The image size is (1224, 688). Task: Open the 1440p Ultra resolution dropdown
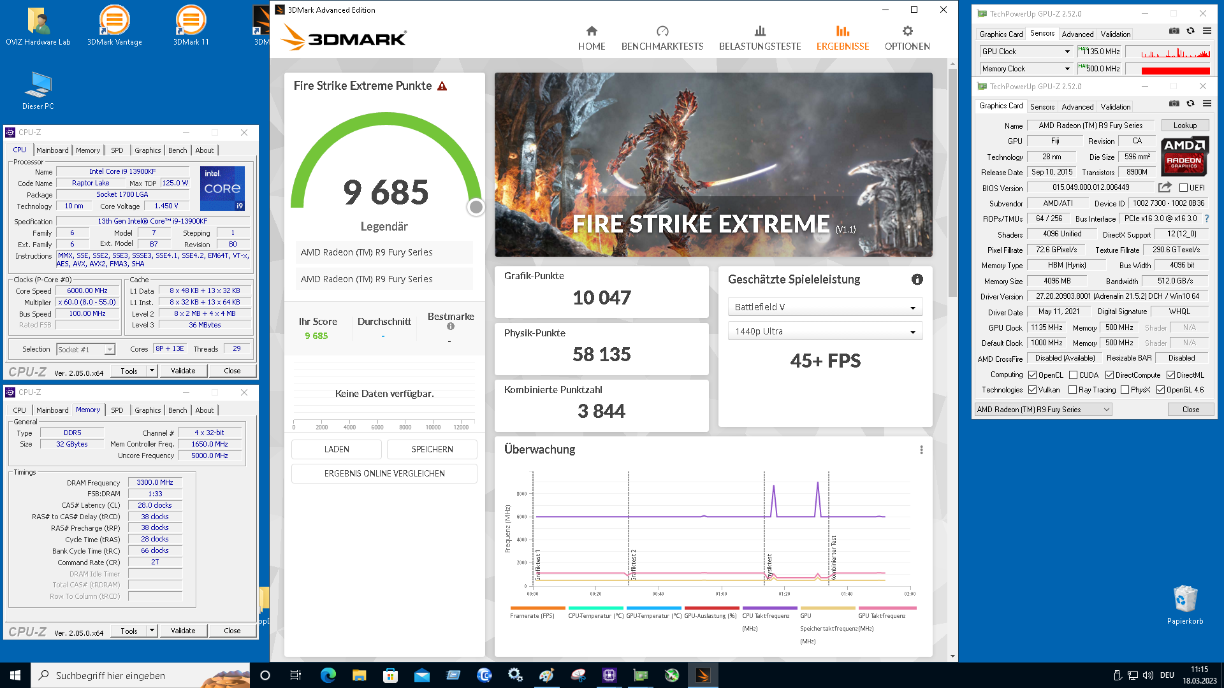click(x=825, y=331)
